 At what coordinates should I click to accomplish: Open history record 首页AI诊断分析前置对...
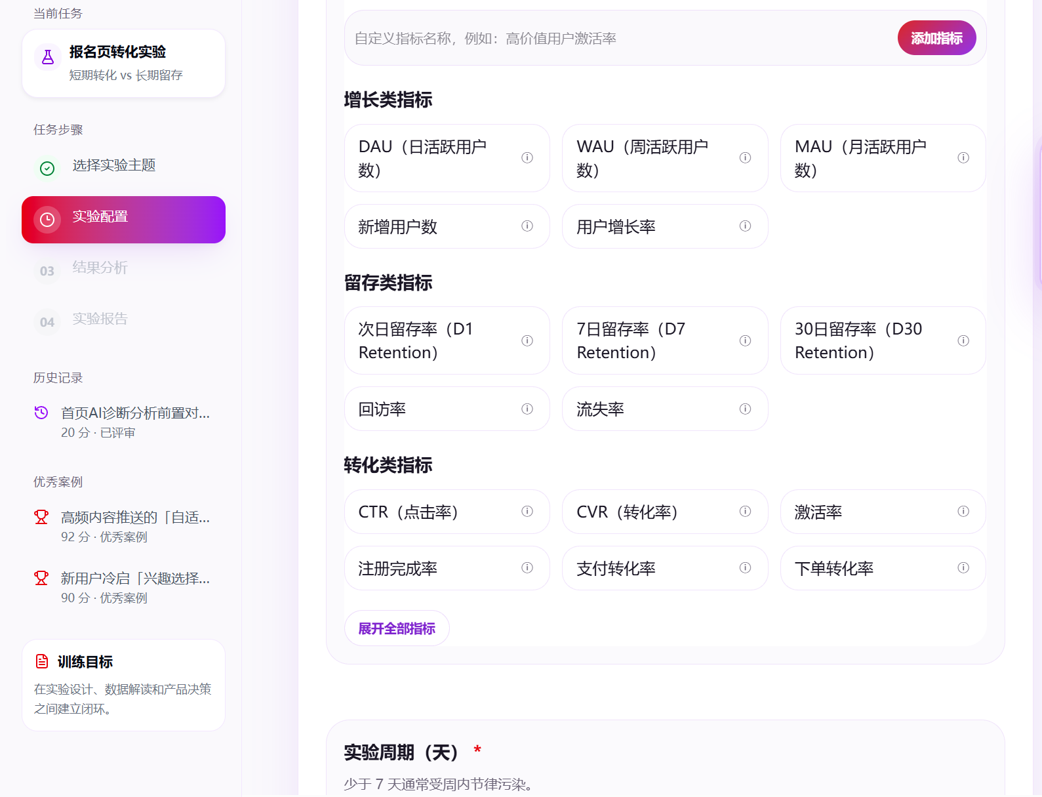point(123,422)
